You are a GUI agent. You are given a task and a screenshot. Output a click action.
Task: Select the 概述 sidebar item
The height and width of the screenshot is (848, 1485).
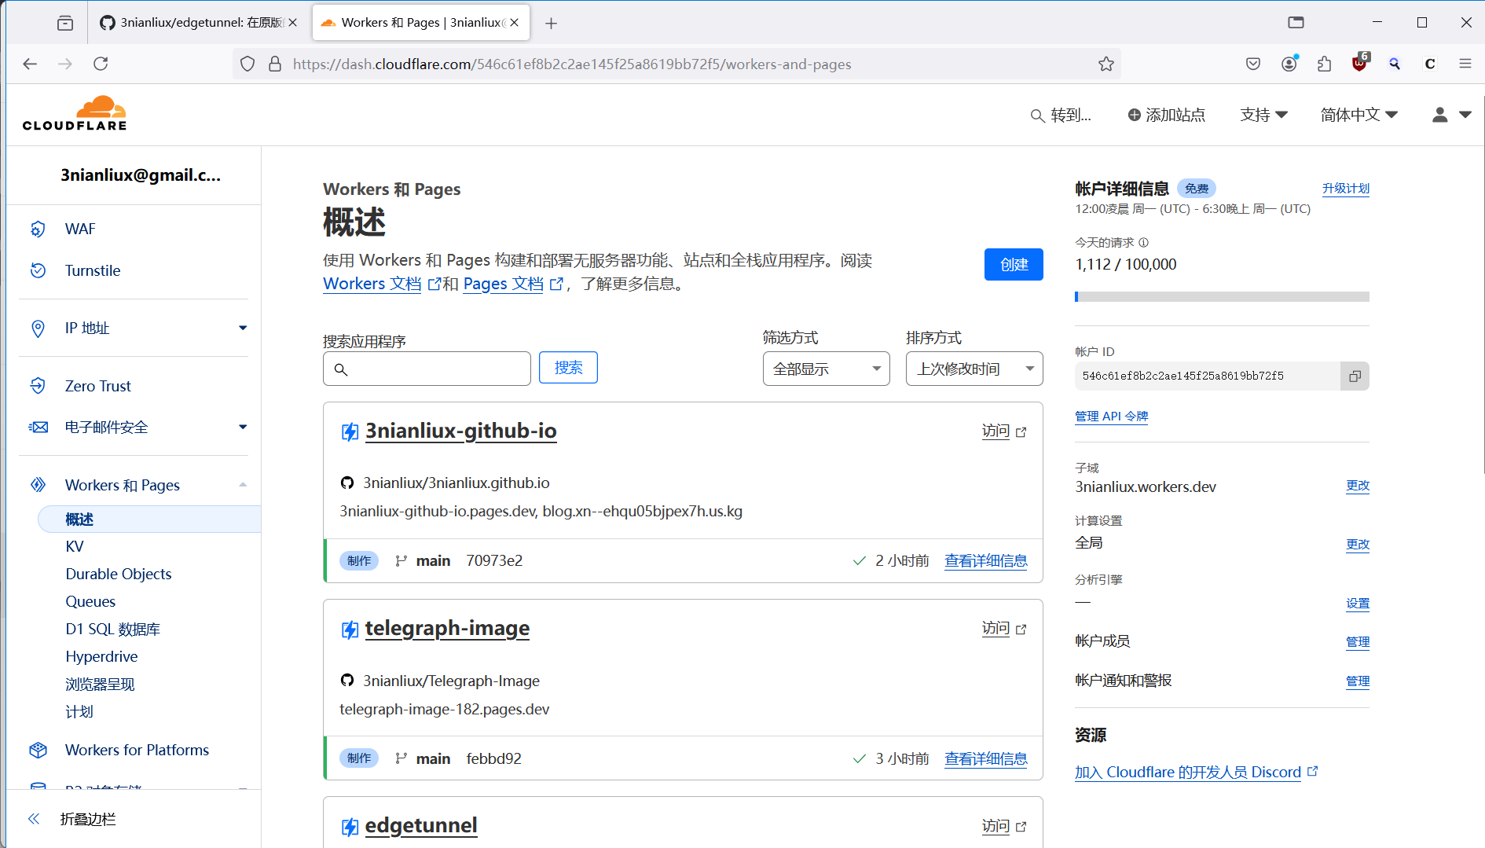click(149, 519)
